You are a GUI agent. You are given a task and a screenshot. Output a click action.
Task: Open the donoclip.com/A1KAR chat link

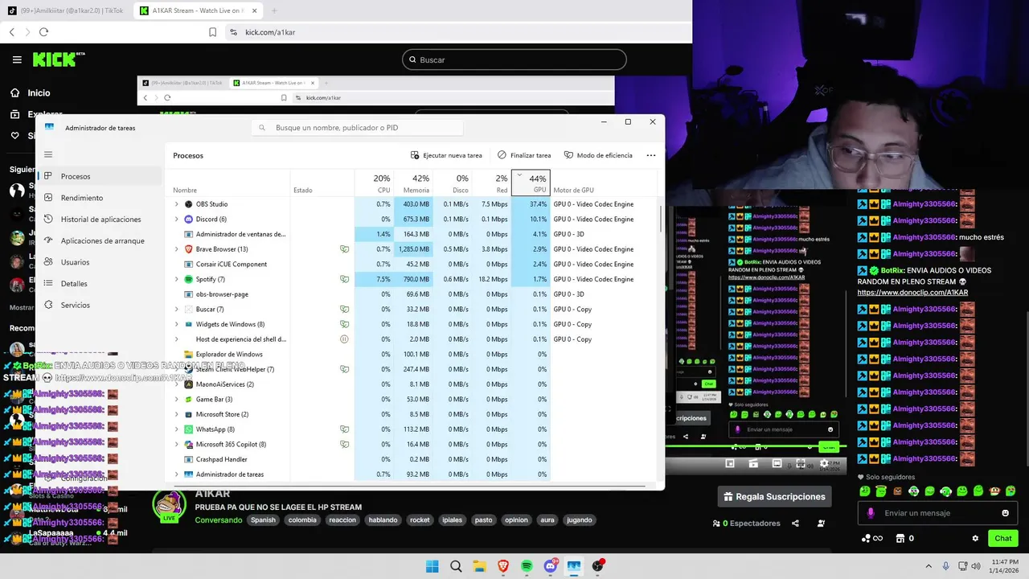(912, 293)
